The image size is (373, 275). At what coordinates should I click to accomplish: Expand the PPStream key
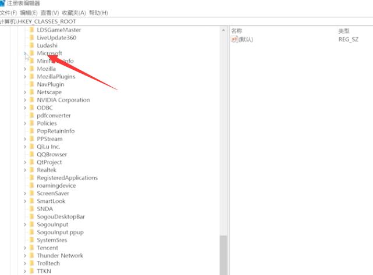(25, 139)
